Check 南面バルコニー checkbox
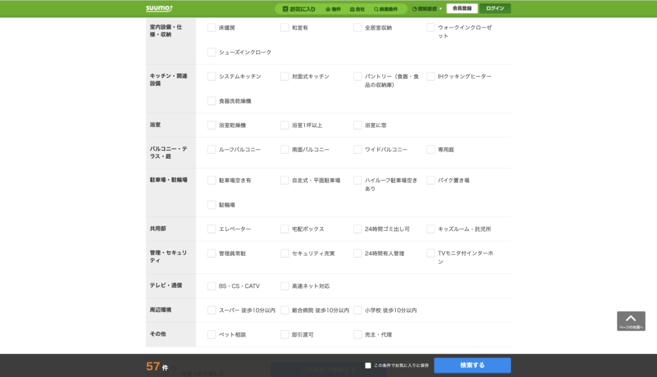 284,149
